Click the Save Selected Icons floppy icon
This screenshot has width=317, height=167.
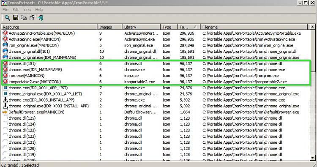[16, 18]
